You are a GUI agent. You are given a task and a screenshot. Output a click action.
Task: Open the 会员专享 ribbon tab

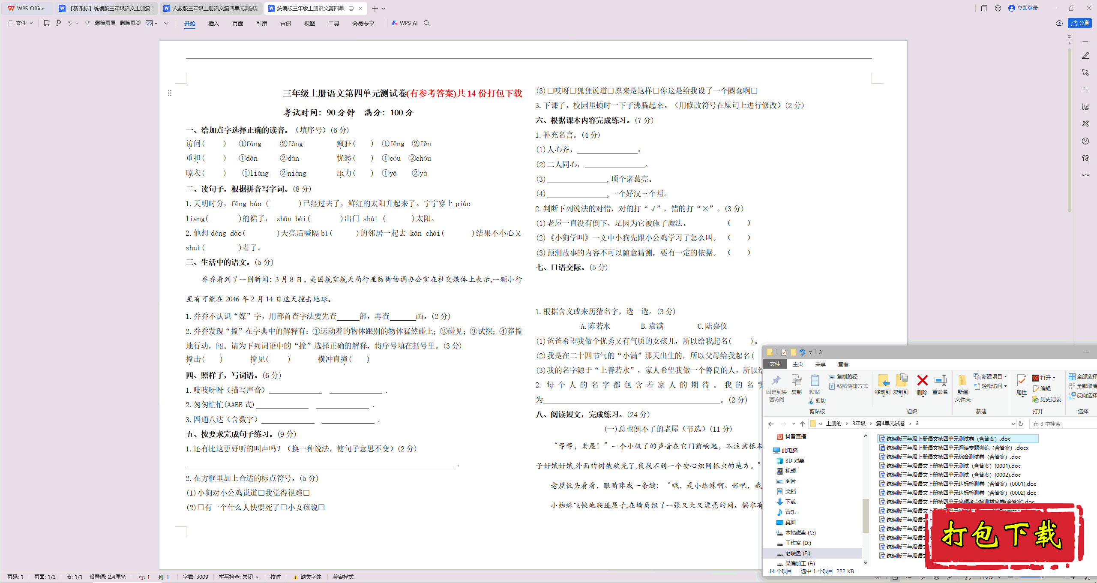(x=363, y=24)
